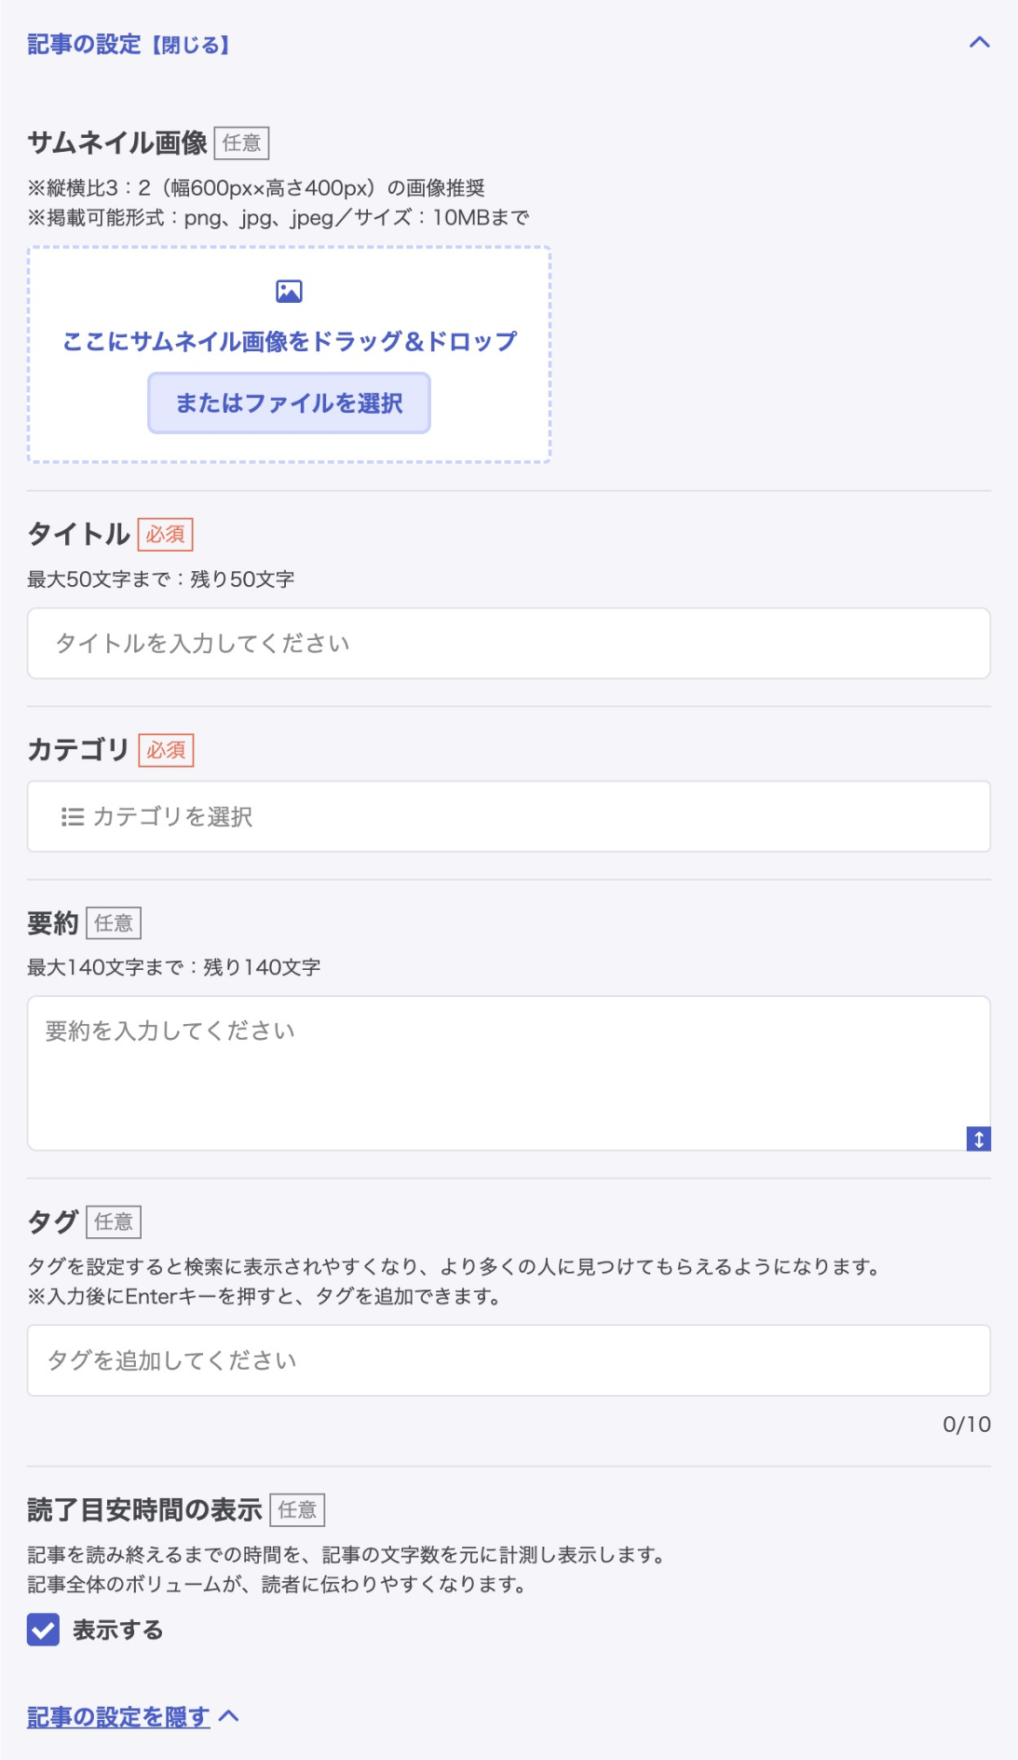Collapse settings with the top-right chevron icon
Screen dimensions: 1018x1760
click(x=979, y=43)
